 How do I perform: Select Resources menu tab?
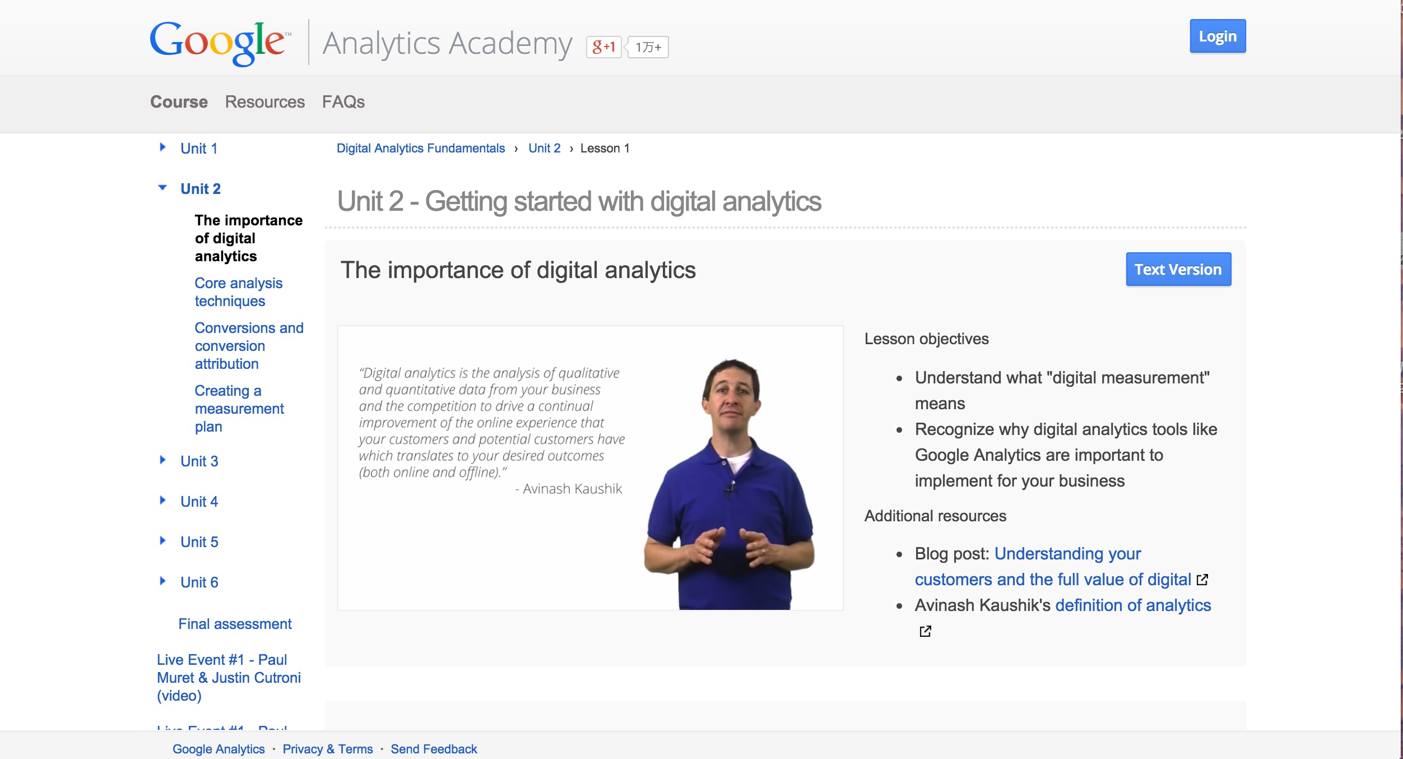point(265,101)
